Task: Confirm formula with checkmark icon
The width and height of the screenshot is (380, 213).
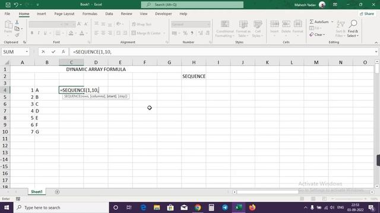Action: 53,51
